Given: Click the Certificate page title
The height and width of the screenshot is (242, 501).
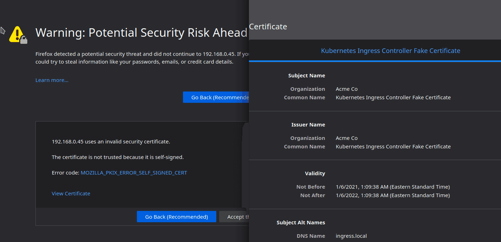Looking at the screenshot, I should pos(268,26).
